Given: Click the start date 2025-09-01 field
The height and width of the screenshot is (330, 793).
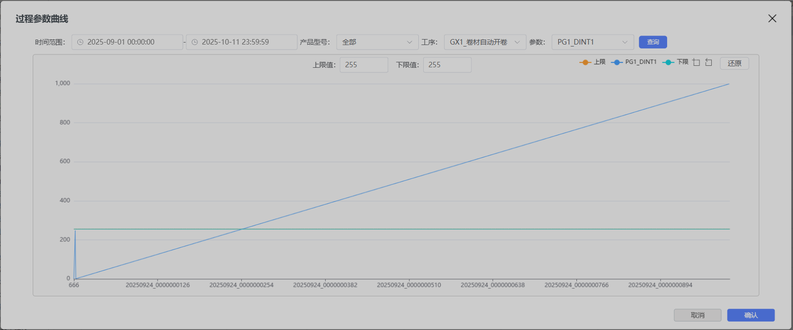Looking at the screenshot, I should [127, 43].
